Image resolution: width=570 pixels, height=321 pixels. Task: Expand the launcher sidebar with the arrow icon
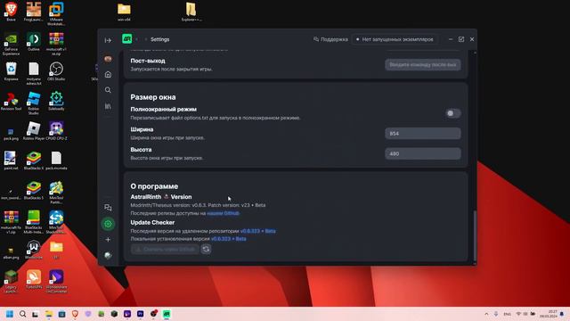coord(108,40)
